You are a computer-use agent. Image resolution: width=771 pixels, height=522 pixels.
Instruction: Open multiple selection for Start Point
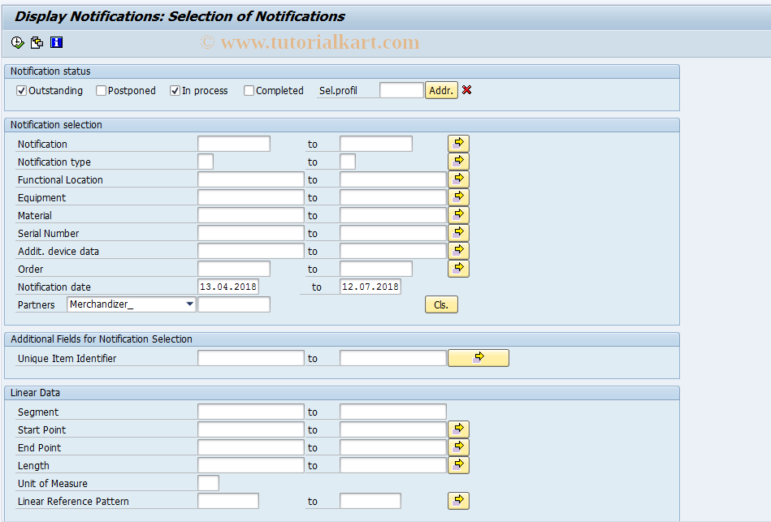pos(458,429)
